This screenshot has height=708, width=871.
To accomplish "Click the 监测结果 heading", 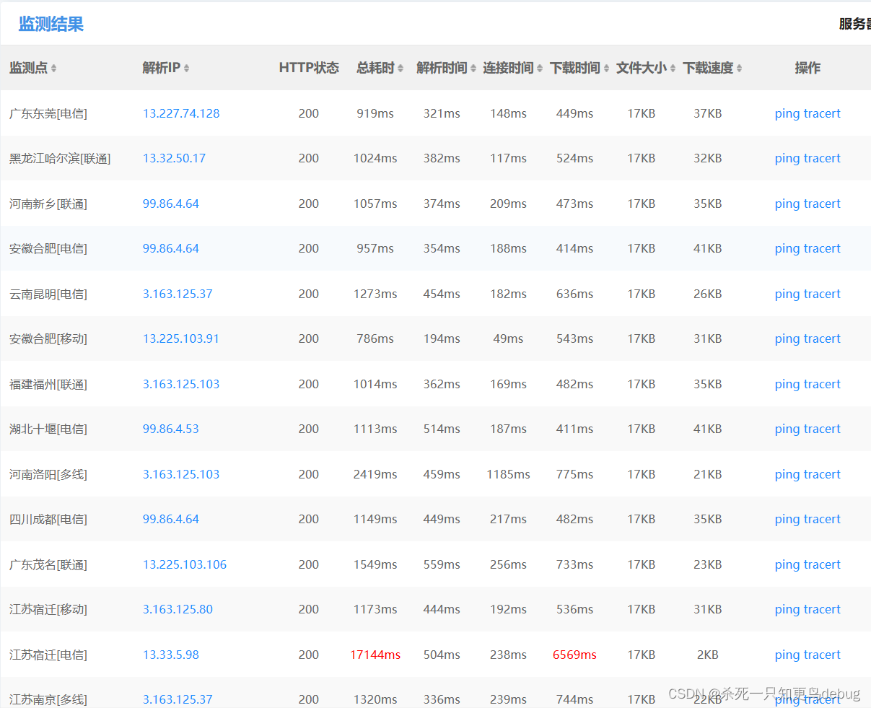I will (x=51, y=24).
